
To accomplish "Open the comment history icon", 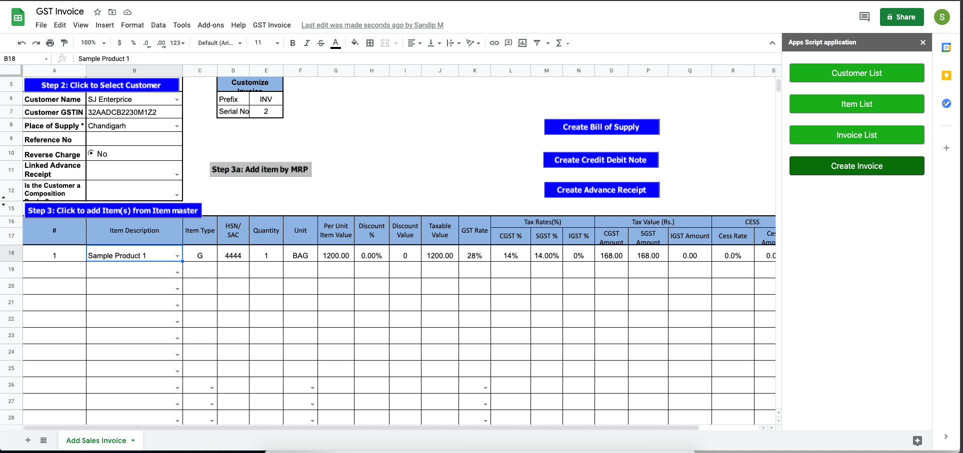I will coord(864,17).
